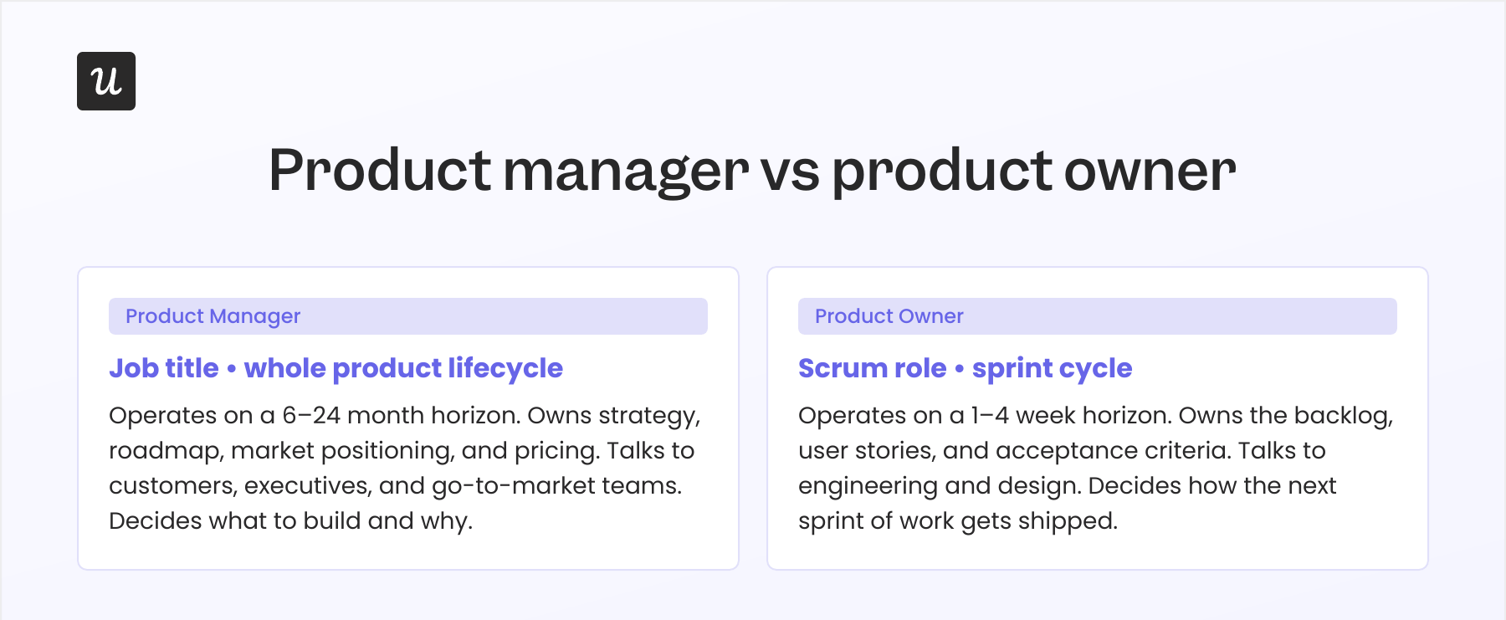
Task: Click the bullet dot in Job title heading
Action: click(231, 369)
